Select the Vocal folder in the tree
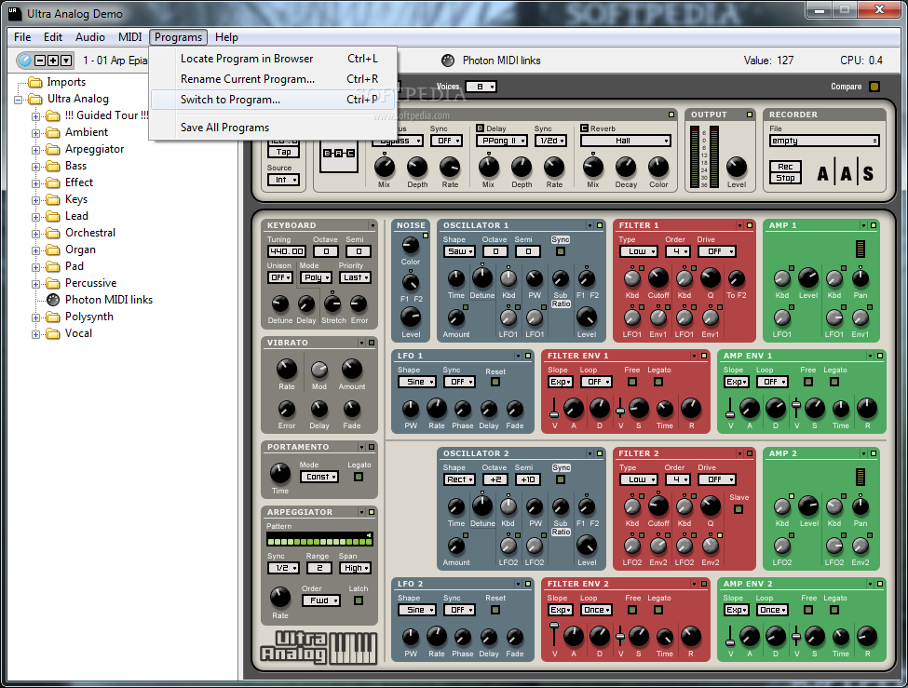908x688 pixels. [x=78, y=333]
